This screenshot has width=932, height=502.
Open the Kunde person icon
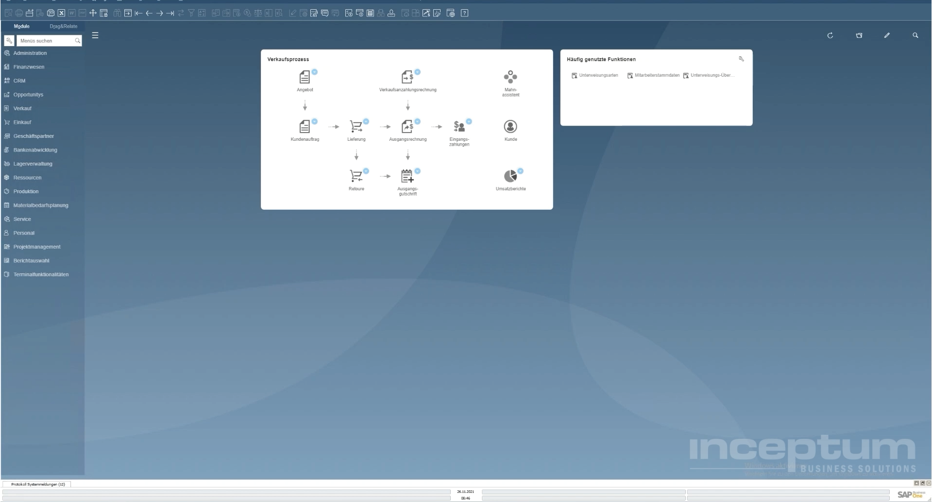point(510,126)
